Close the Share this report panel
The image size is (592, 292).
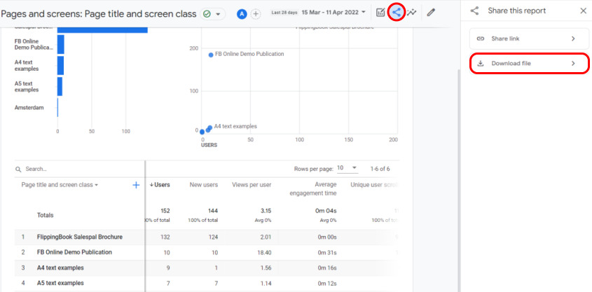pos(584,11)
